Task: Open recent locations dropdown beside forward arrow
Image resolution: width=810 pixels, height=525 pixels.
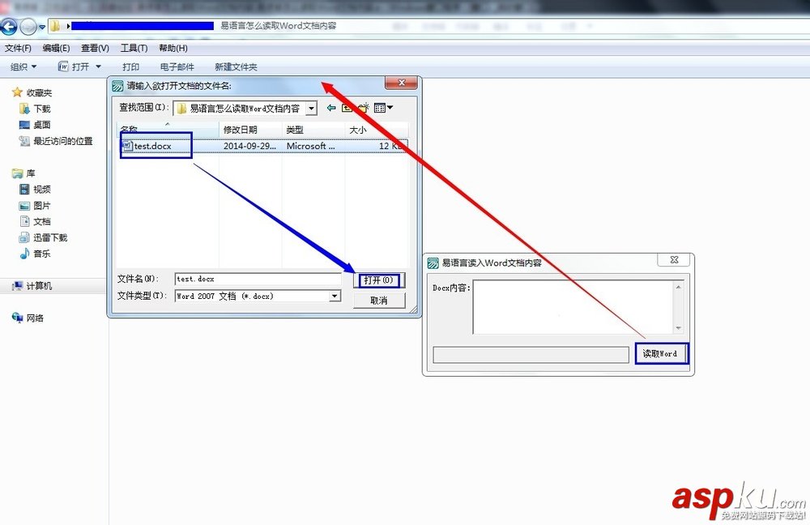Action: coord(42,27)
